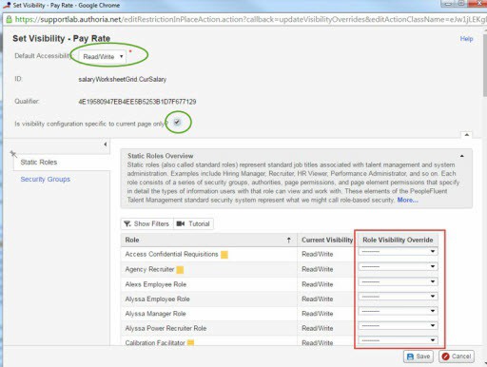Click the ID value salaryWorksheetGrid.CurSalary
The height and width of the screenshot is (367, 487).
click(123, 79)
